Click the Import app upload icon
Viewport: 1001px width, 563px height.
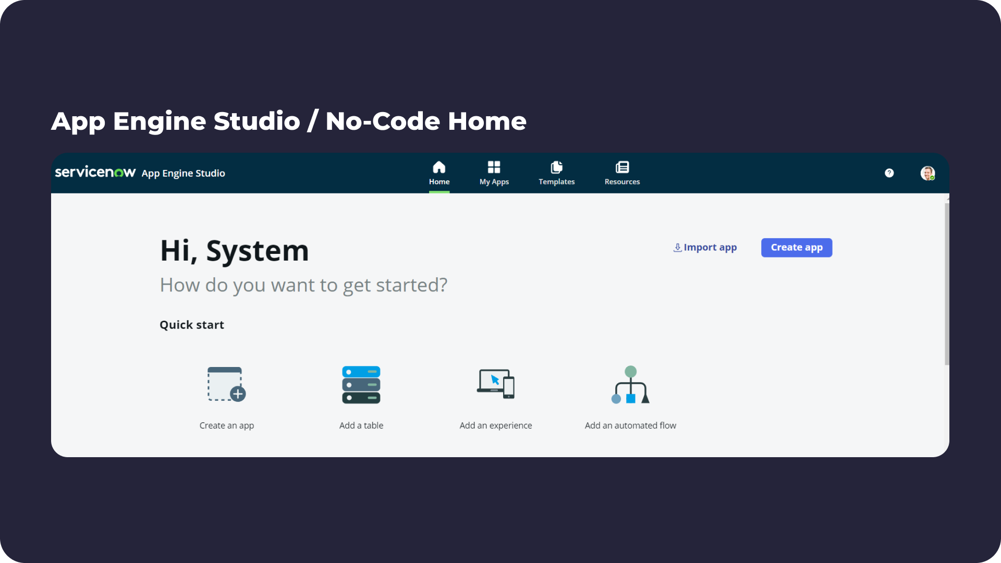coord(677,248)
